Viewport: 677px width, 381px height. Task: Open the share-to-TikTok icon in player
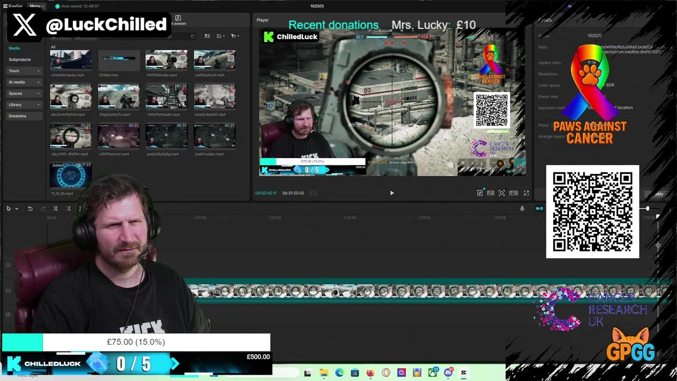click(480, 193)
